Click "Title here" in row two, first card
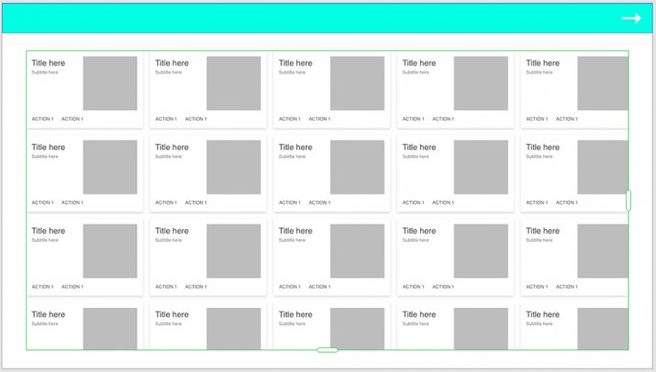The image size is (656, 372). 49,147
